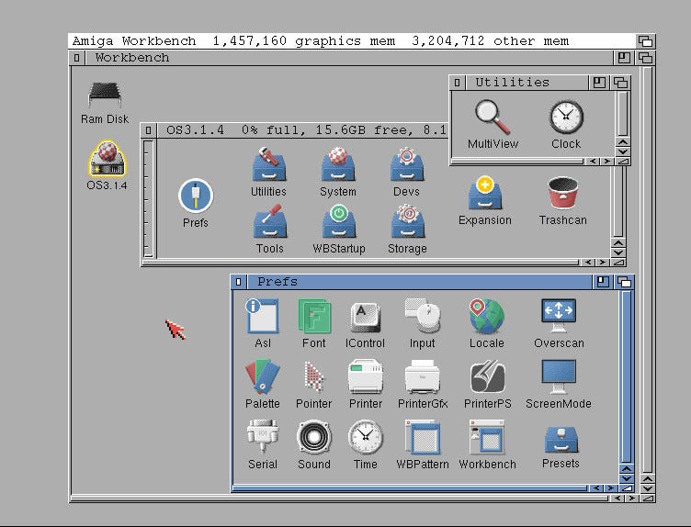Click right scroll arrow in Utilities window

[607, 162]
